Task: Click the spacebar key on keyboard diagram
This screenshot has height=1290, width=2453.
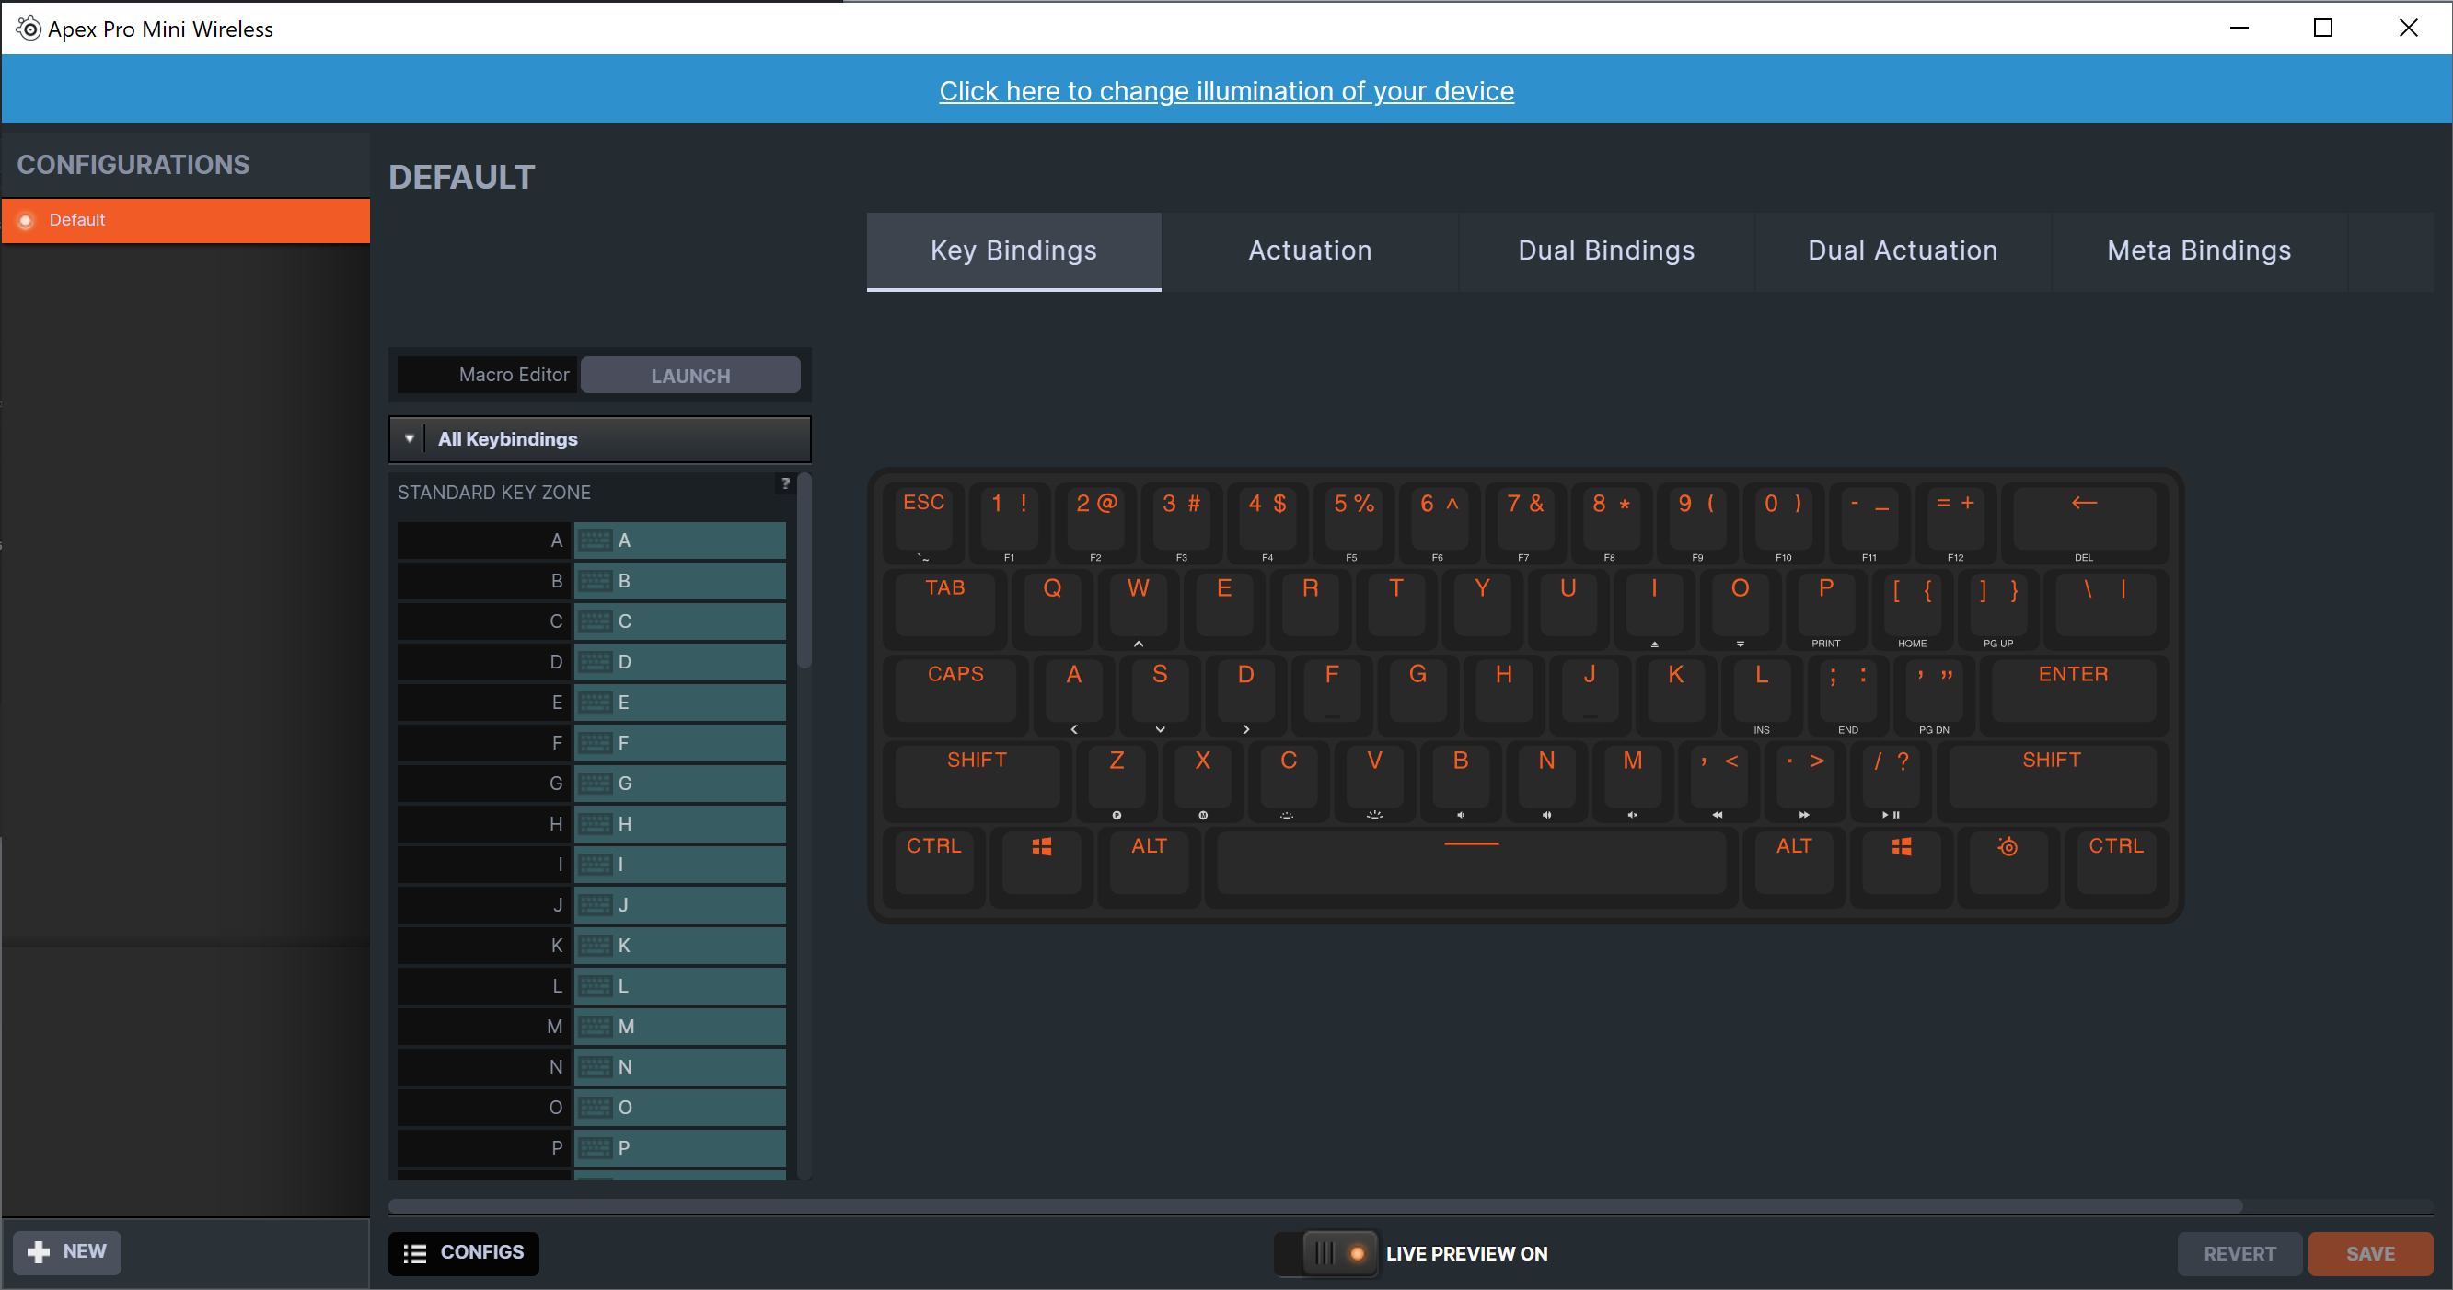Action: click(1471, 866)
